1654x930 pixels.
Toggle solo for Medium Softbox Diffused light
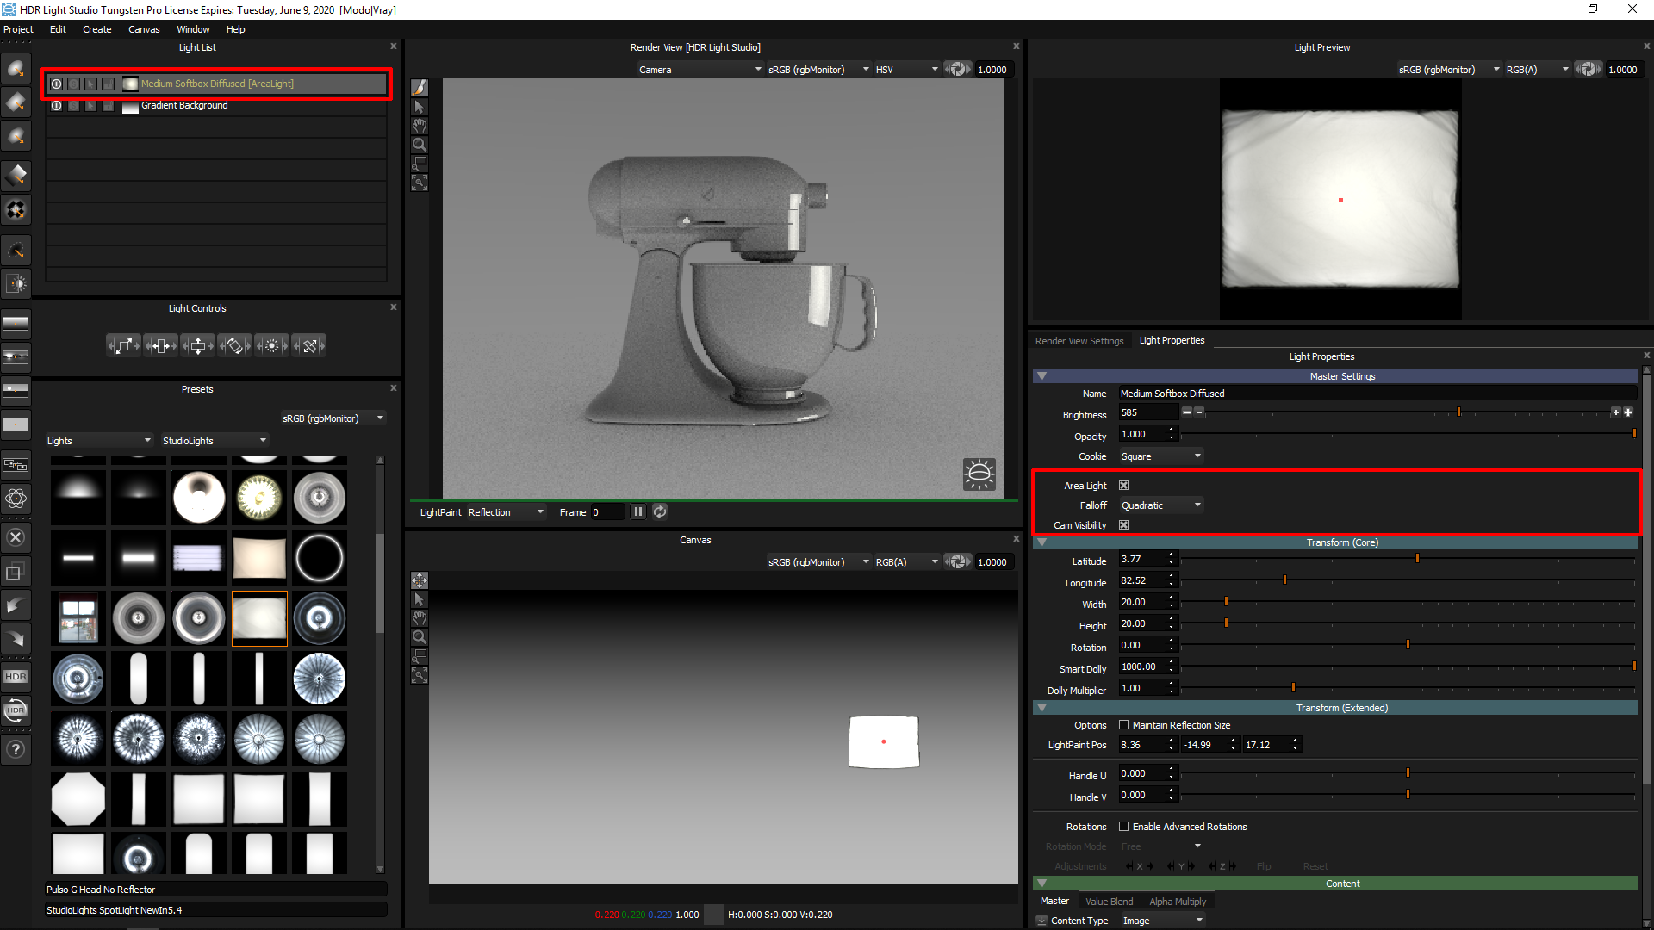point(73,84)
